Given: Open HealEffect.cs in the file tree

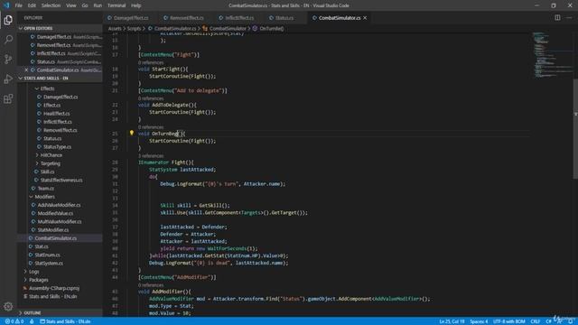Looking at the screenshot, I should pyautogui.click(x=56, y=114).
